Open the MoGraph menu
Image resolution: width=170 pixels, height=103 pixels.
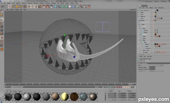point(54,3)
